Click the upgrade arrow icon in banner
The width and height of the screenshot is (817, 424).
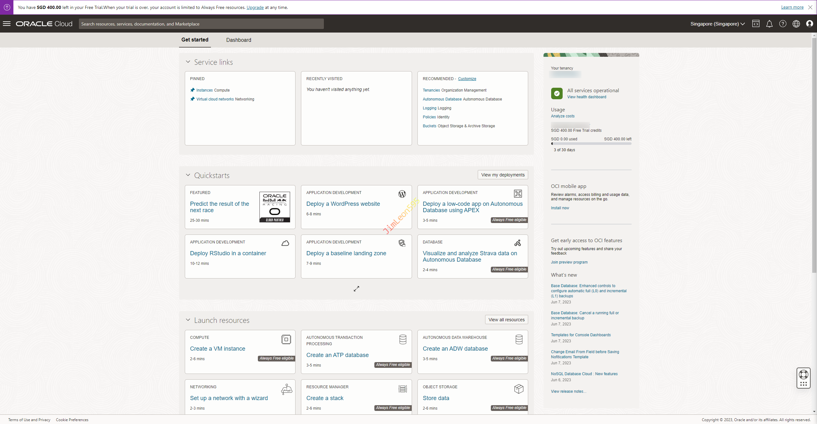(x=7, y=7)
